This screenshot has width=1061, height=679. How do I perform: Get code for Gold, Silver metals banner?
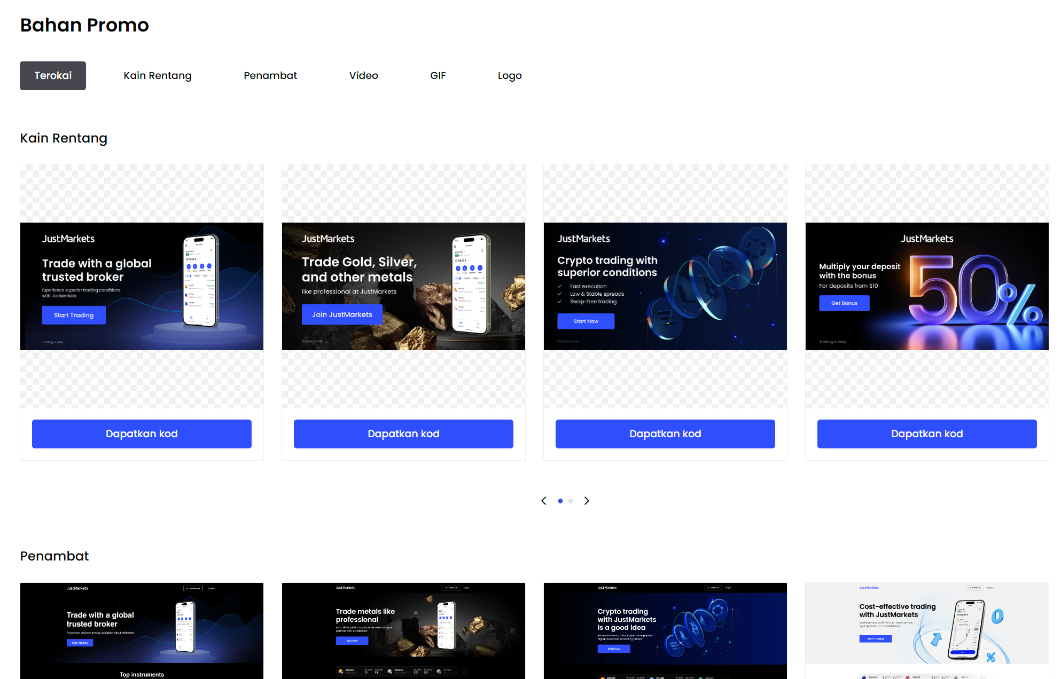(403, 434)
